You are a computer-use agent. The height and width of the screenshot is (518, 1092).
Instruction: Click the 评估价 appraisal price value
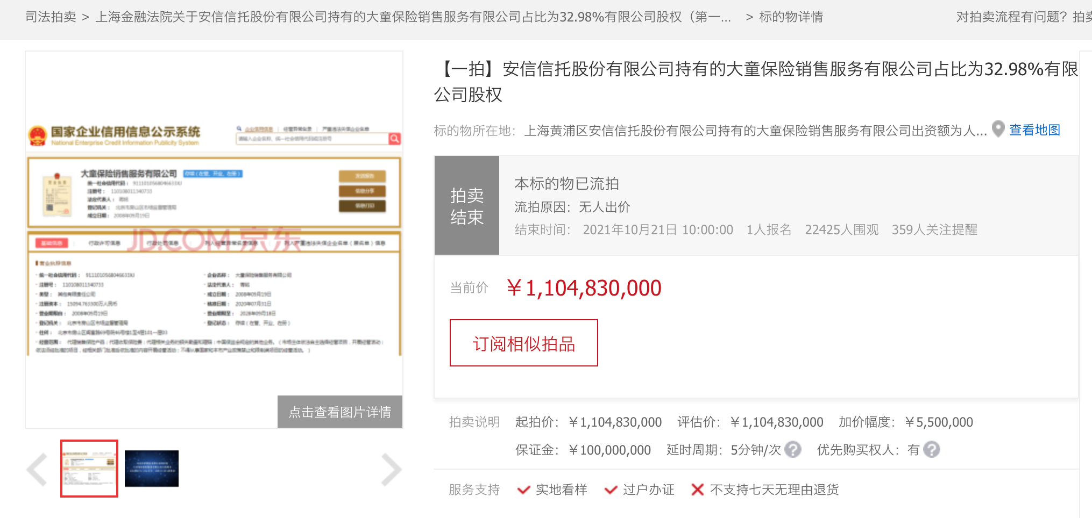click(777, 422)
